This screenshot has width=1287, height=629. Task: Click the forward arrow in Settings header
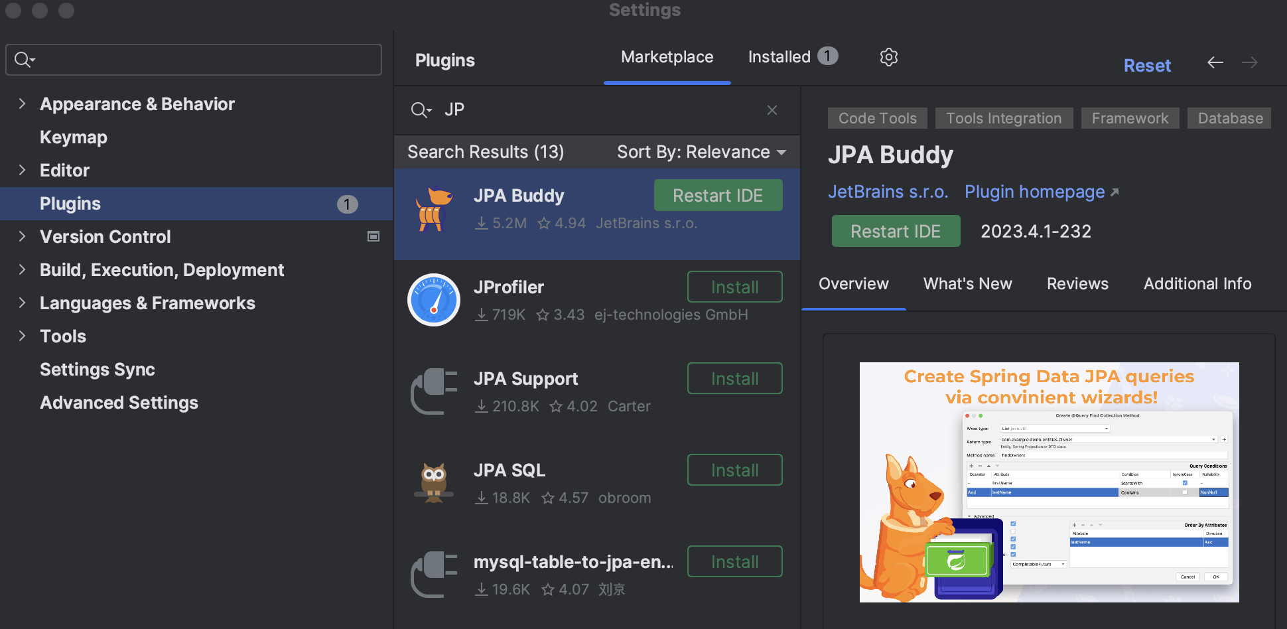tap(1250, 62)
